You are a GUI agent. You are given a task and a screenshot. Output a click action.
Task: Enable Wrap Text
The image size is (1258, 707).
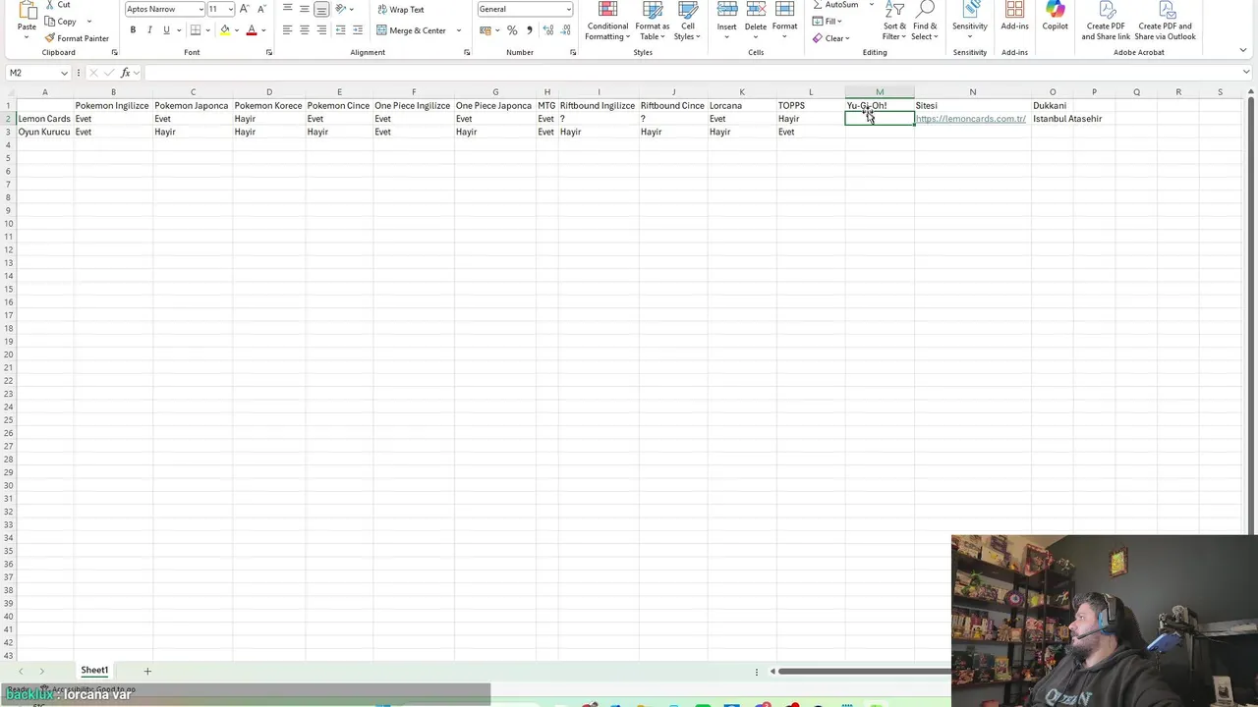click(401, 10)
